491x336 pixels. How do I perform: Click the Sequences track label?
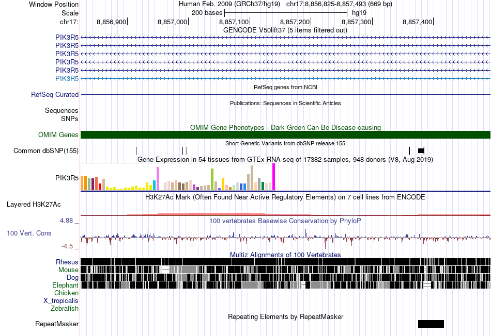tap(62, 111)
